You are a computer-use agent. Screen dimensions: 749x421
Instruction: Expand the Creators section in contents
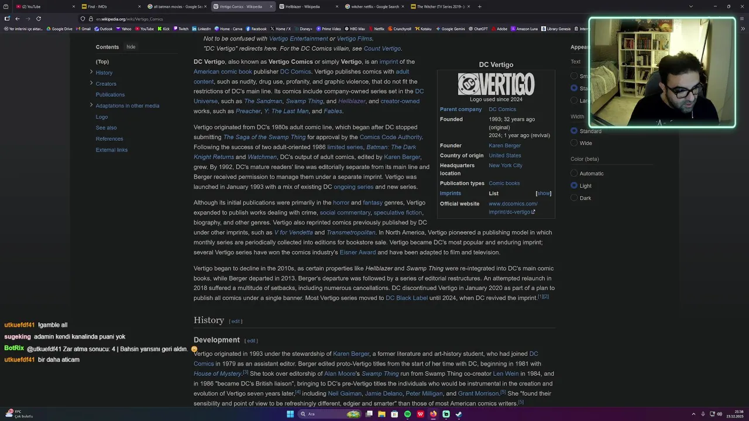(91, 83)
